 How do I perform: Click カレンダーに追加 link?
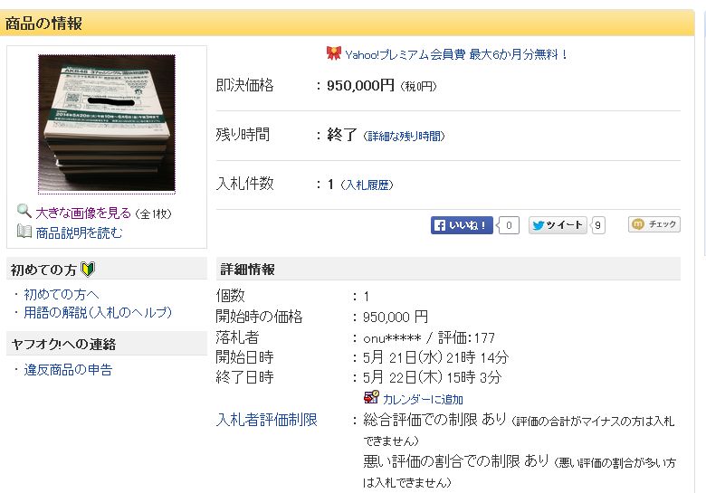click(423, 399)
